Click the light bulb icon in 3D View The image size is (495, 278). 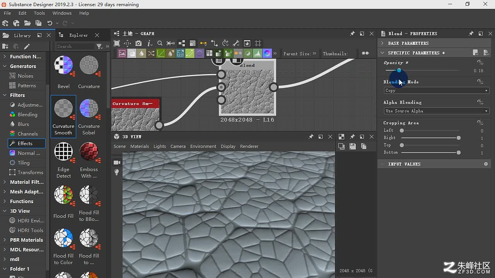pyautogui.click(x=117, y=172)
